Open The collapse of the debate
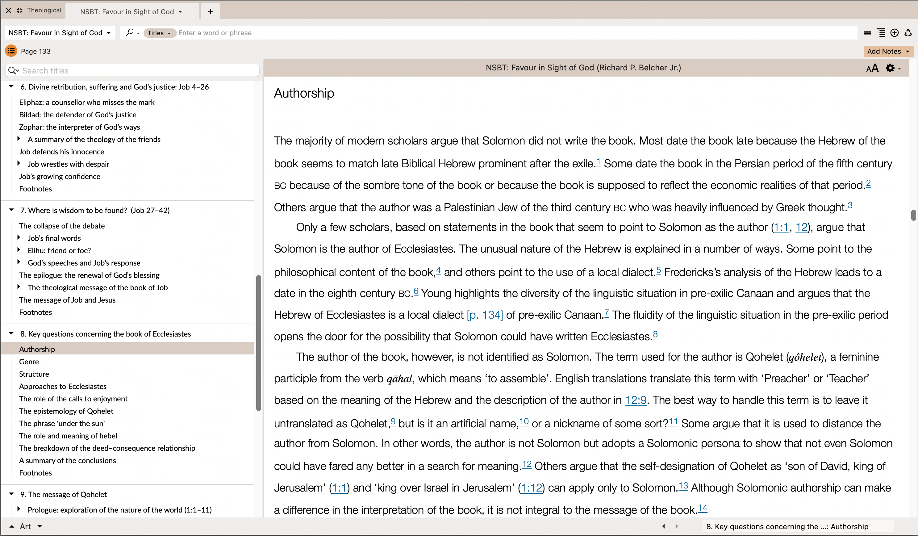Screen dimensions: 918x536 (62, 226)
